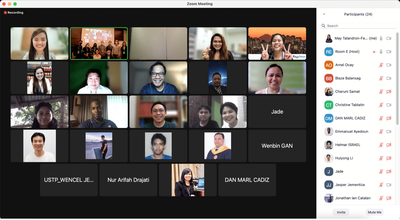Click Christine Tablatin in participants list
Viewport: 400px width, 220px height.
click(x=350, y=105)
